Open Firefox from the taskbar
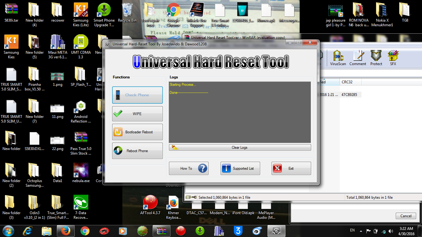This screenshot has width=422, height=237. [x=66, y=231]
